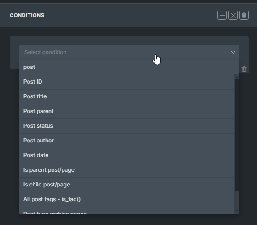Screen dimensions: 257x225
Task: Click the add condition plus icon
Action: point(222,15)
